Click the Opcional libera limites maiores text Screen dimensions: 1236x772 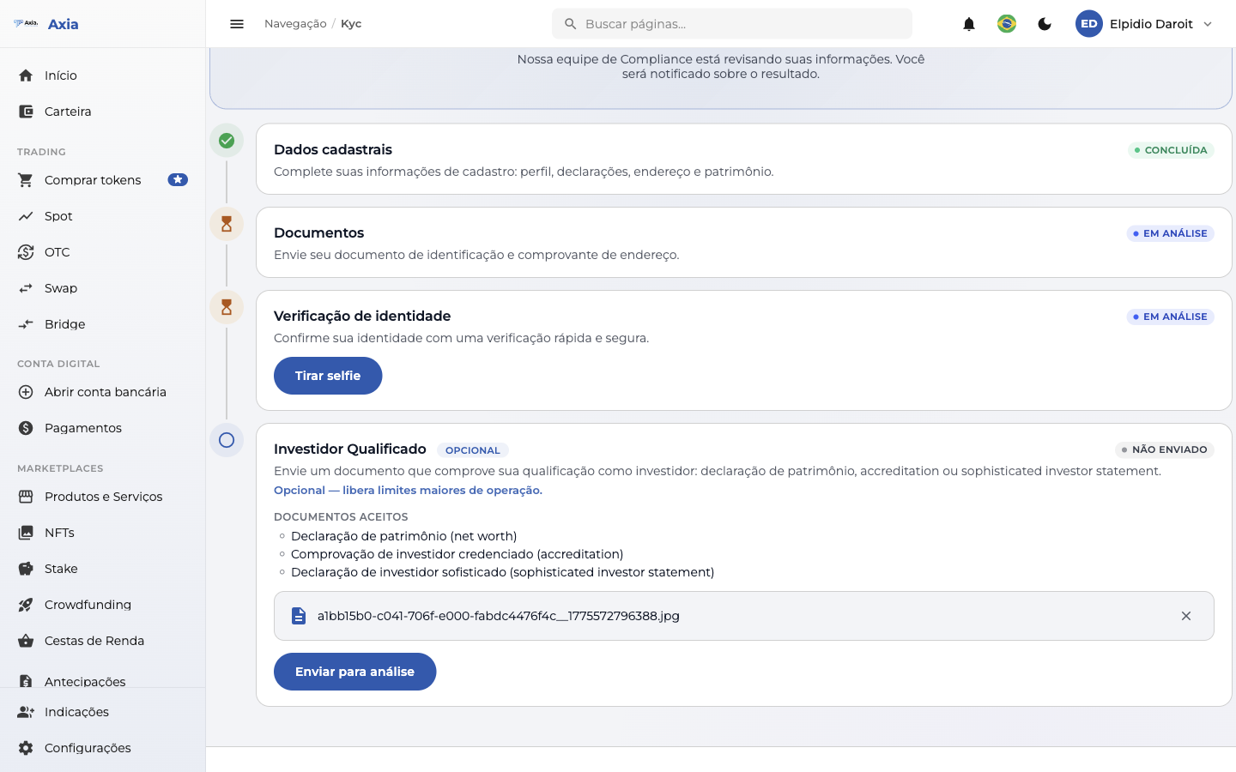click(408, 491)
